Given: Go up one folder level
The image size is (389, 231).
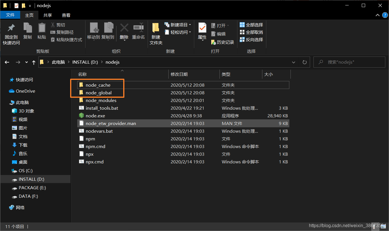Looking at the screenshot, I should [34, 62].
